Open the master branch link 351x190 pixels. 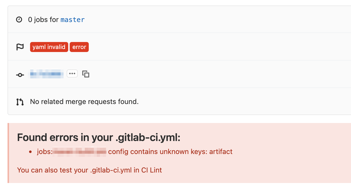click(x=72, y=19)
